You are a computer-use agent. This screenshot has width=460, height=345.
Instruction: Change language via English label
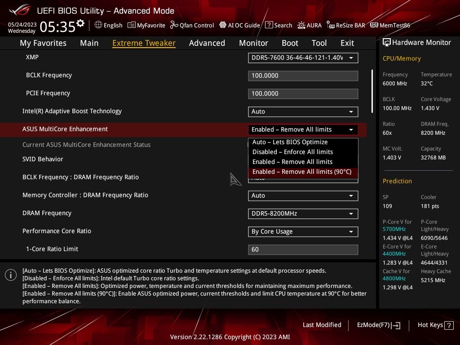113,25
